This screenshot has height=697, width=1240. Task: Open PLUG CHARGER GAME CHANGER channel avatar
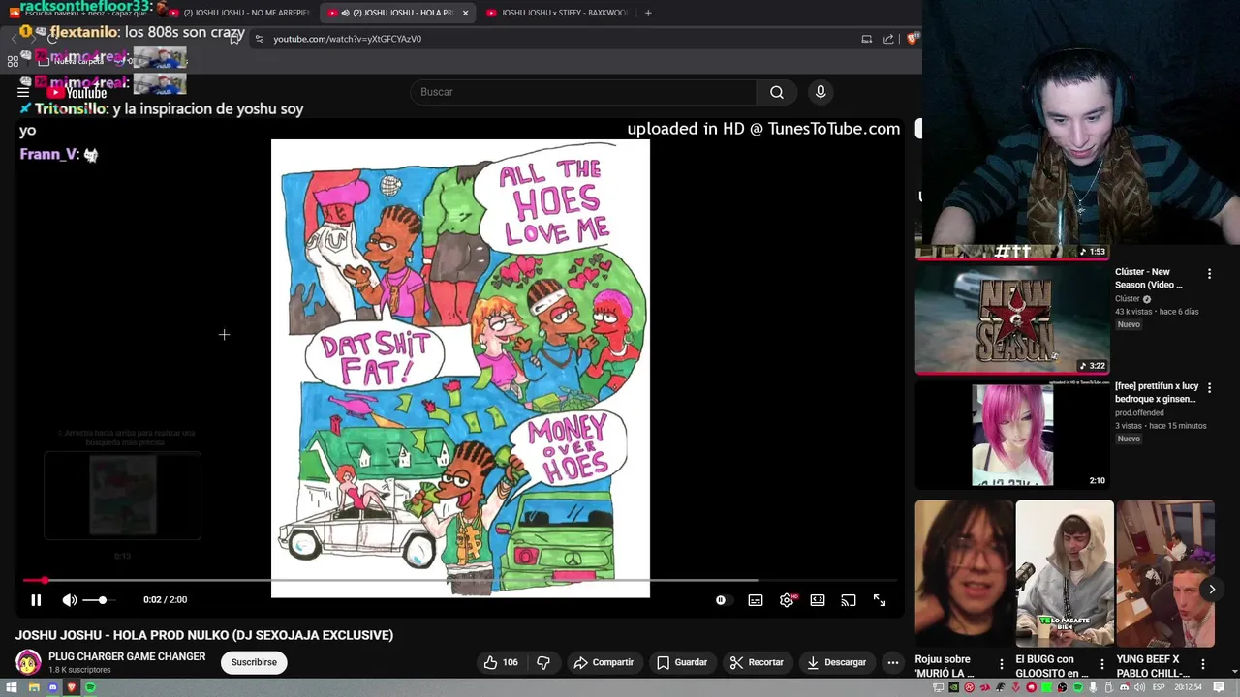(x=28, y=662)
